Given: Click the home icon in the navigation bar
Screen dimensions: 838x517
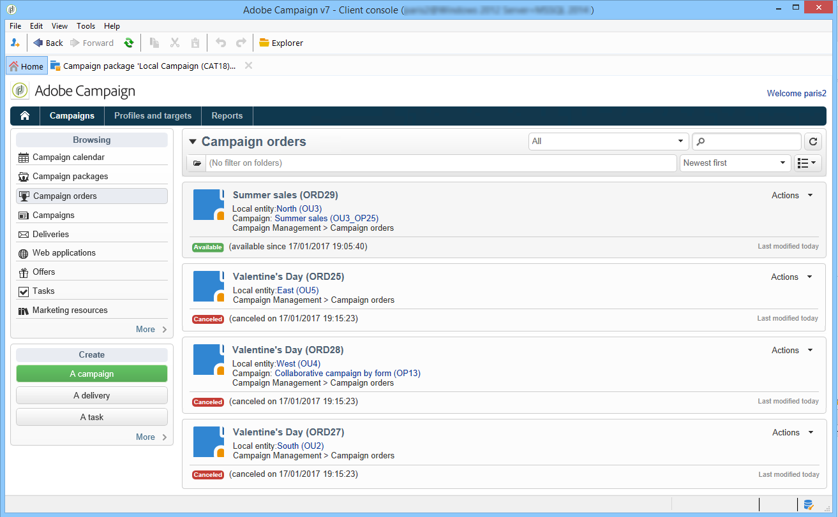Looking at the screenshot, I should (26, 116).
